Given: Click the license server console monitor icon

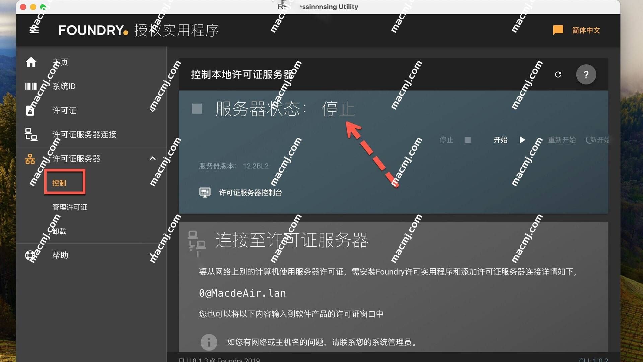Looking at the screenshot, I should click(205, 192).
